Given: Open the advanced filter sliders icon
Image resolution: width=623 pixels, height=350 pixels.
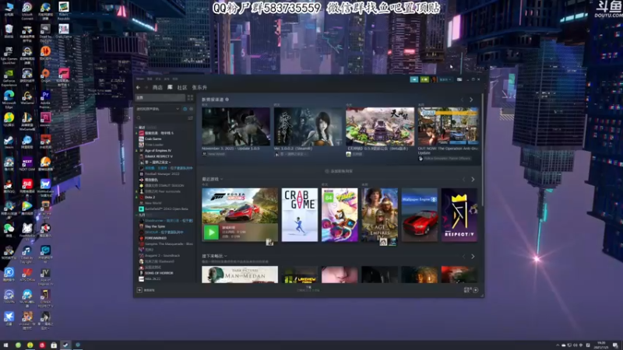Looking at the screenshot, I should (x=190, y=118).
